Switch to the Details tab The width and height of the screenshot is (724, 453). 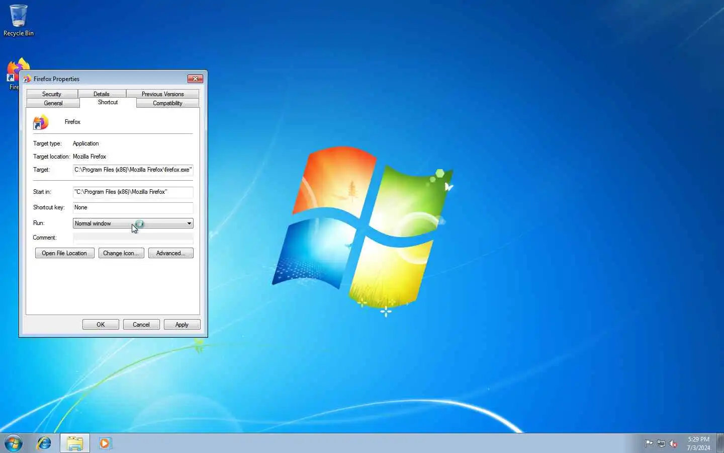102,94
